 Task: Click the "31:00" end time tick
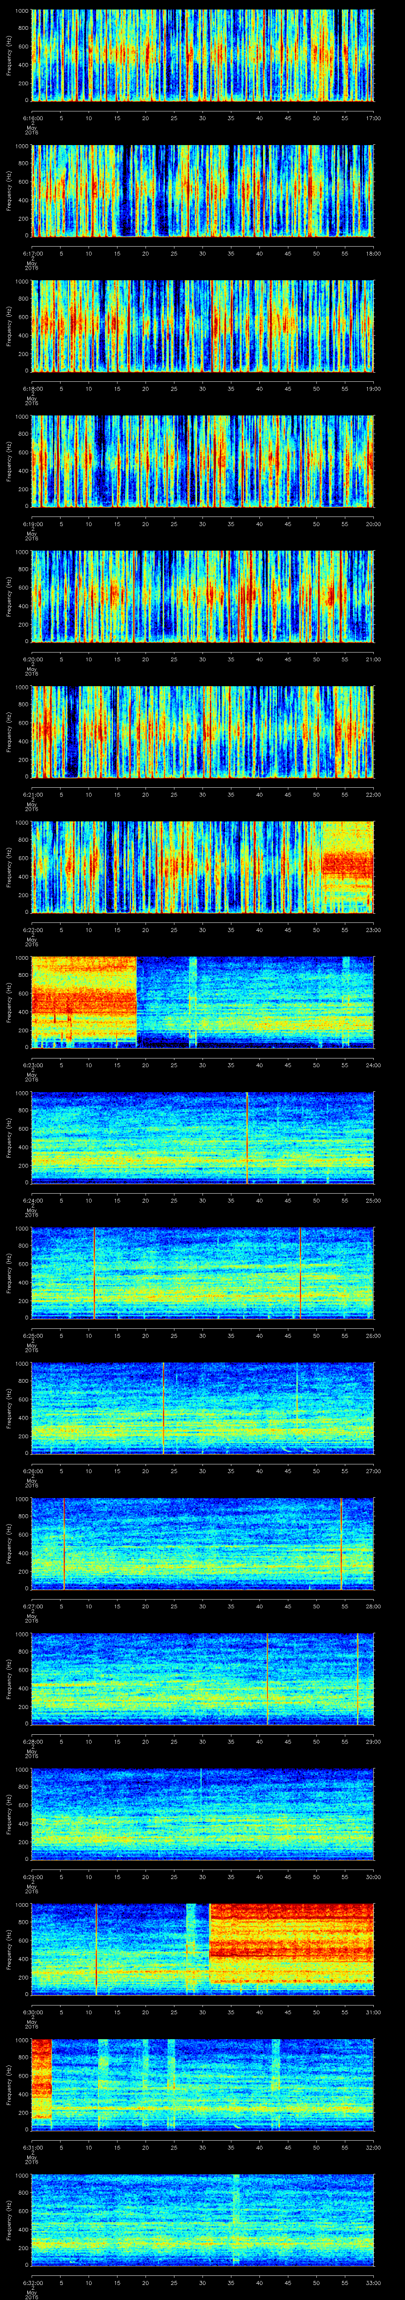point(373,2011)
